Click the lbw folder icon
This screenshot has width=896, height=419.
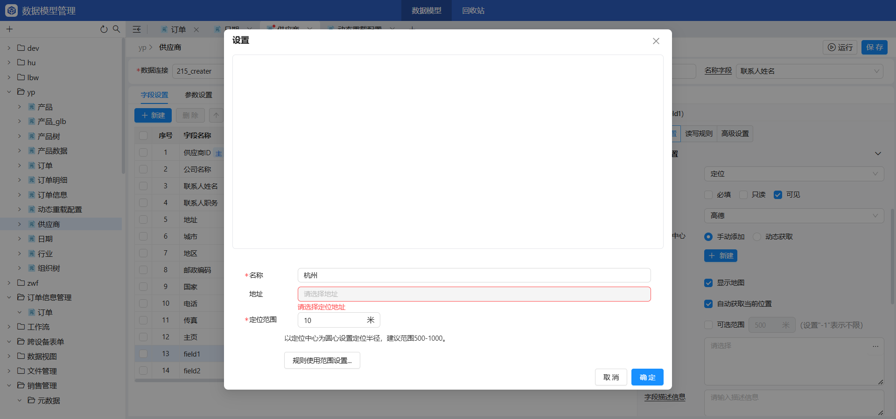[x=21, y=77]
